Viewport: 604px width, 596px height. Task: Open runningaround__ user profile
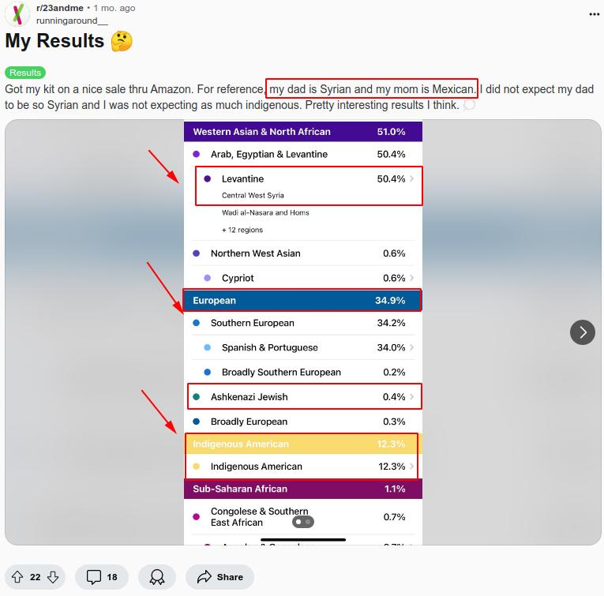tap(72, 21)
